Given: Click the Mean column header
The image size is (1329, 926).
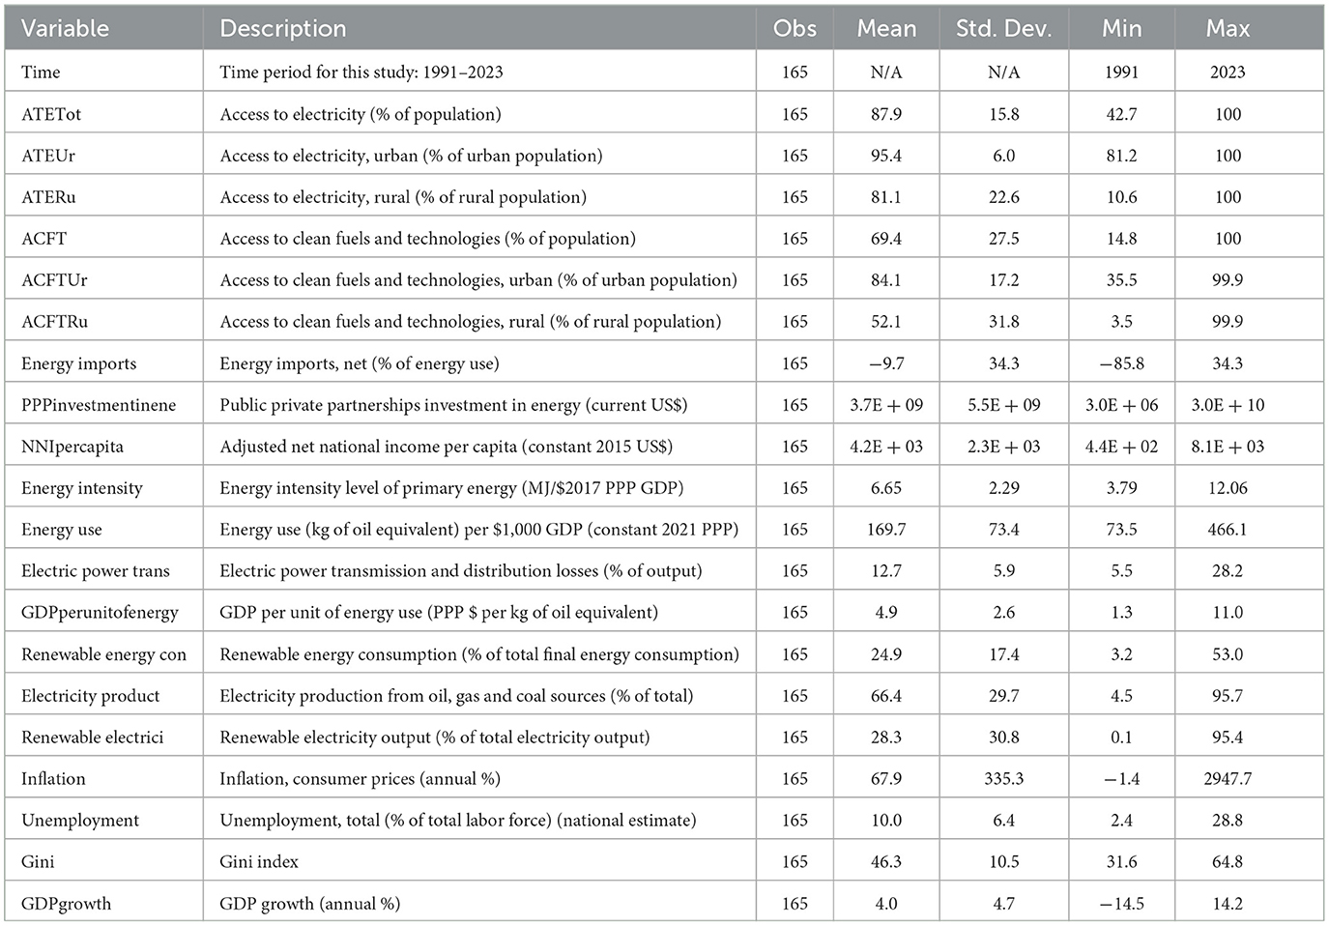Looking at the screenshot, I should pos(886,29).
